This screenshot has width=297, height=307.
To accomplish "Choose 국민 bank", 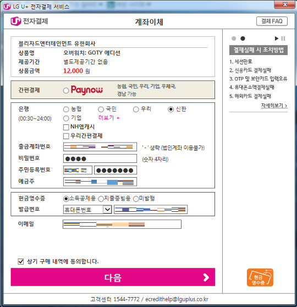I will coord(101,109).
